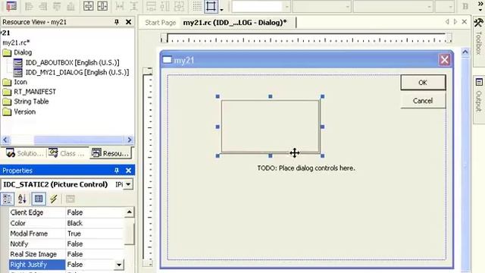Close the active document tab
This screenshot has width=485, height=273.
point(465,22)
